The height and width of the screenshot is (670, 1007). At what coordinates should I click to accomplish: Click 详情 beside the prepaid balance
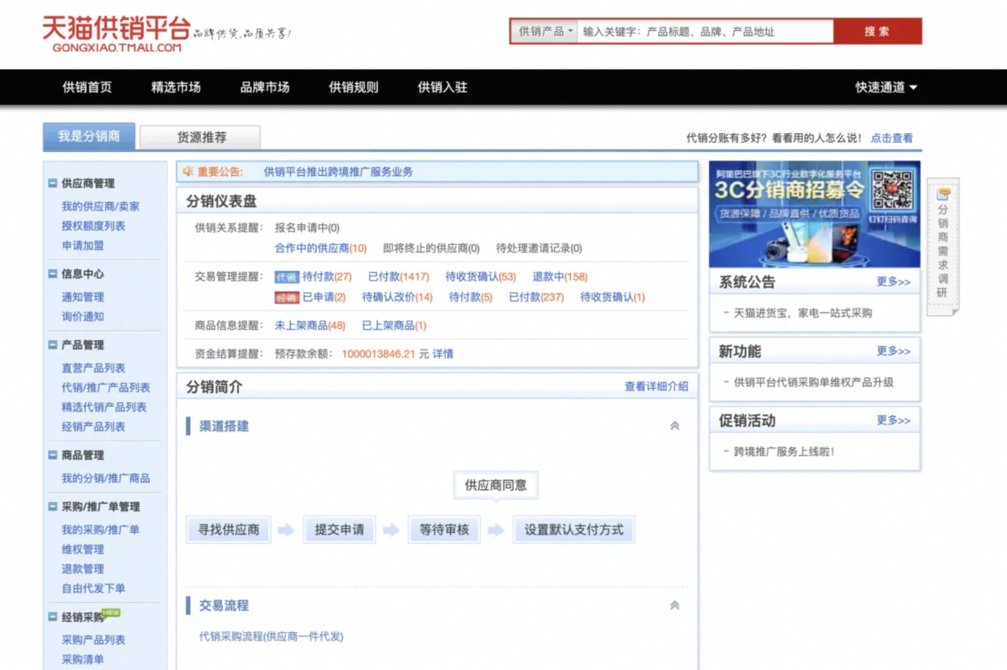click(x=443, y=354)
